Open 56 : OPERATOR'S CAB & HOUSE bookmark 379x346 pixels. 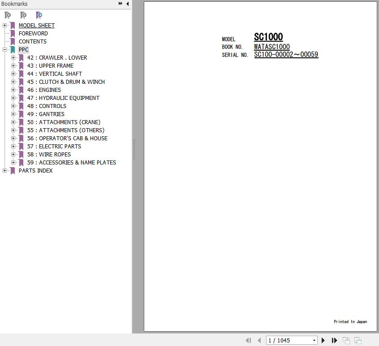coord(68,138)
